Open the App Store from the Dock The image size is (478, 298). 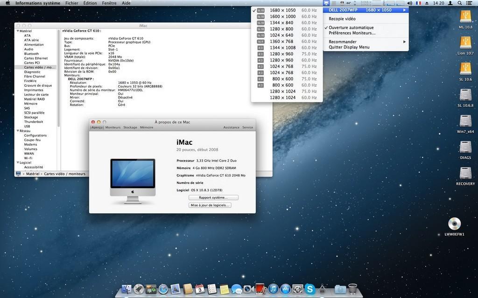click(285, 290)
